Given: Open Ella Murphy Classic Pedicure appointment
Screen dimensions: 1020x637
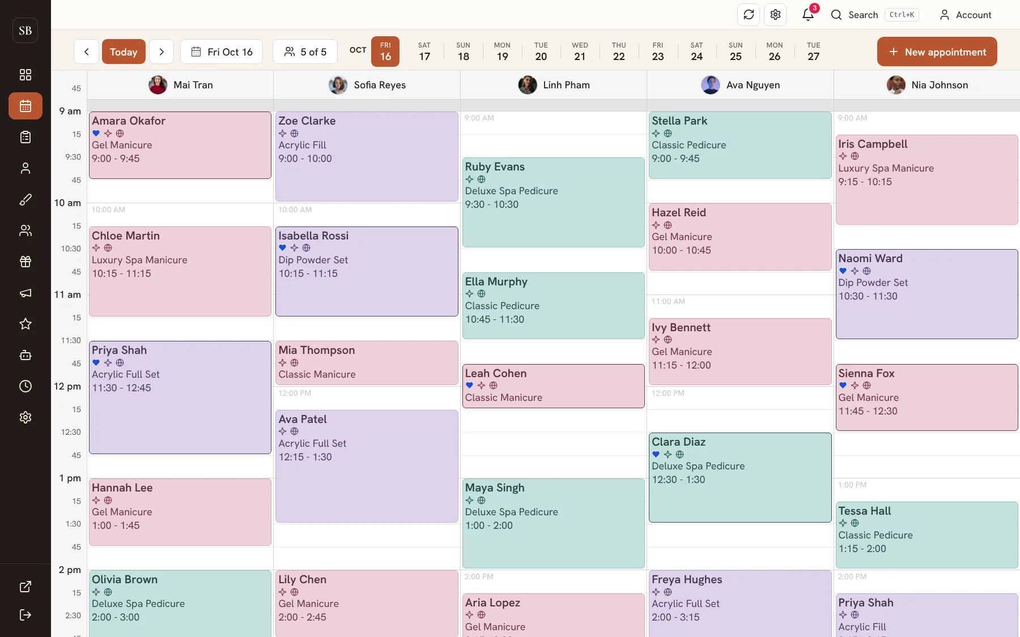Looking at the screenshot, I should [x=554, y=306].
